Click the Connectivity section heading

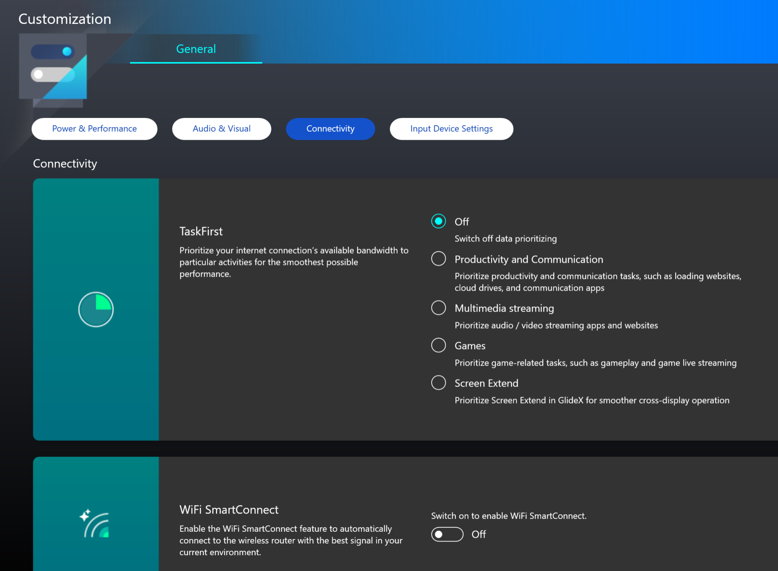click(x=65, y=164)
